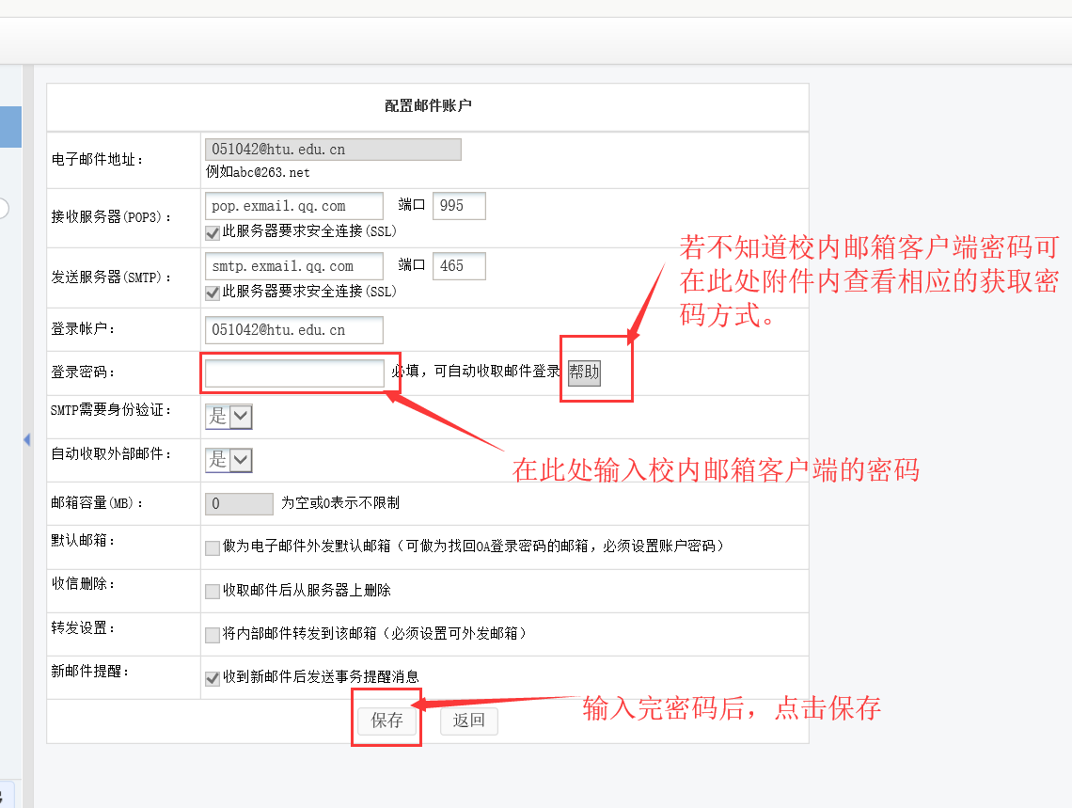Enable 默认邮箱 default mailbox checkbox
The image size is (1072, 808).
(212, 547)
